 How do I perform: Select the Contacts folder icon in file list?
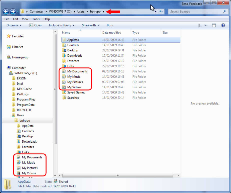pos(64,45)
